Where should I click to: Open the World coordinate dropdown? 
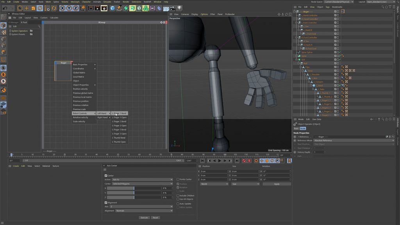coord(214,184)
